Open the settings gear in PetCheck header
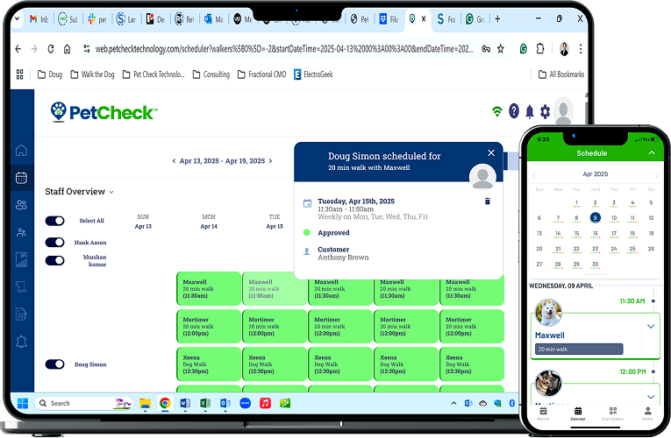 (x=545, y=112)
